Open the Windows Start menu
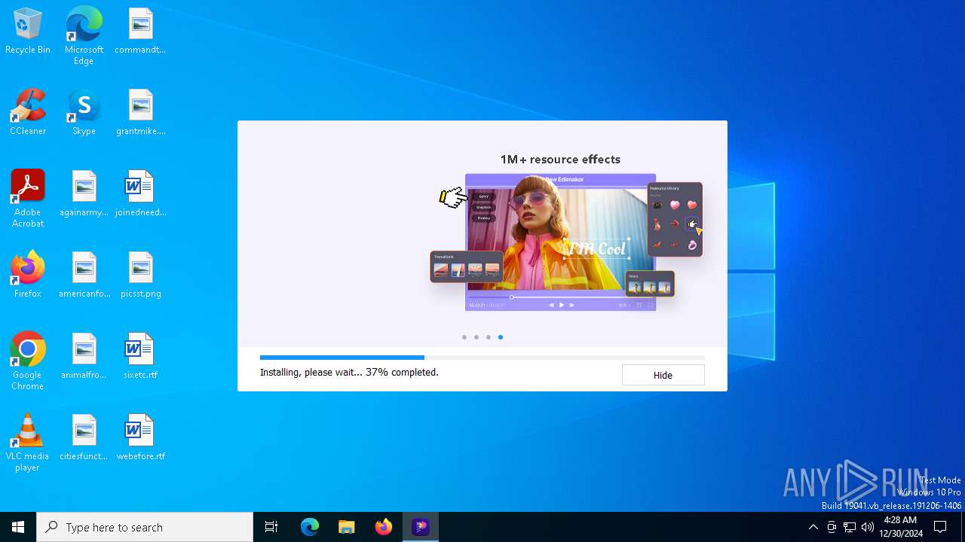965x542 pixels. click(18, 527)
